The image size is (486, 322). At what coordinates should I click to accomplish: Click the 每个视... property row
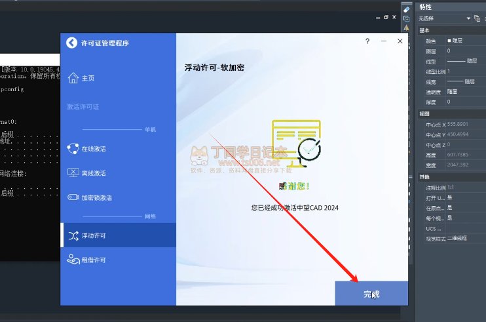click(452, 218)
